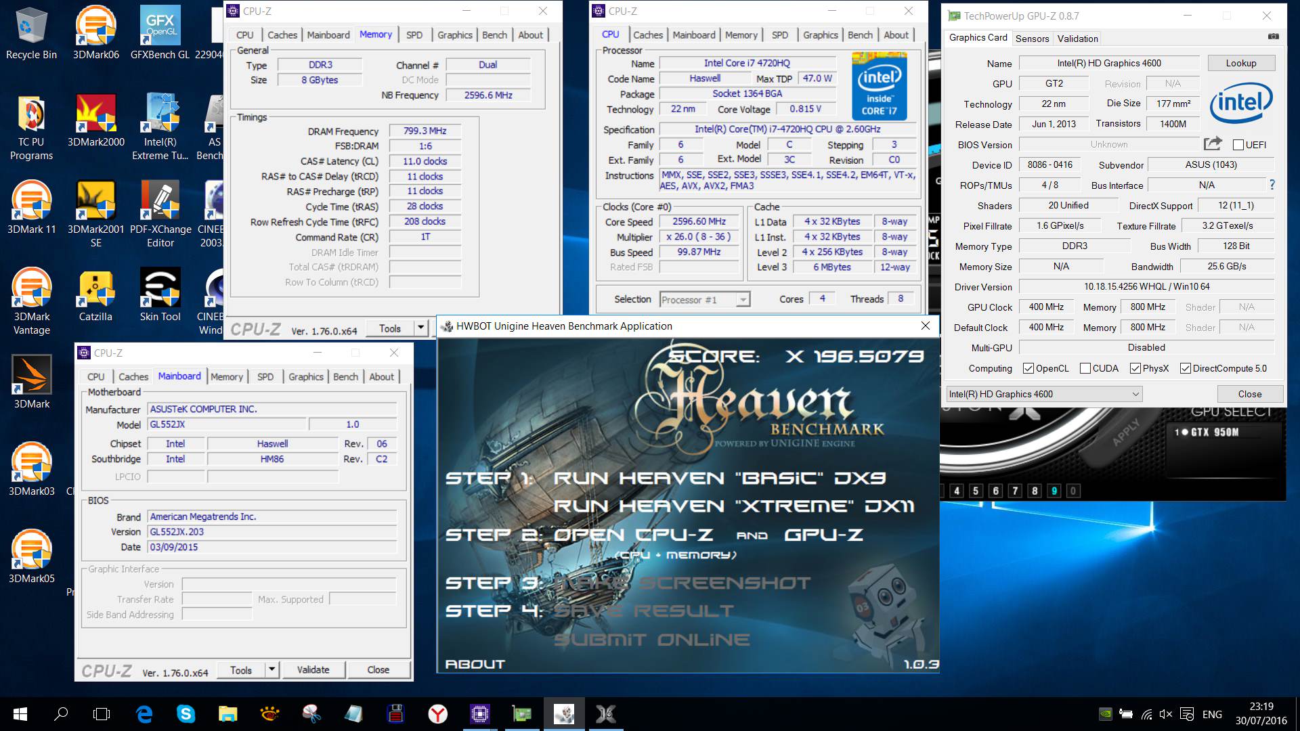Open PDF-XChange Editor desktop shortcut
This screenshot has width=1300, height=731.
[x=160, y=214]
